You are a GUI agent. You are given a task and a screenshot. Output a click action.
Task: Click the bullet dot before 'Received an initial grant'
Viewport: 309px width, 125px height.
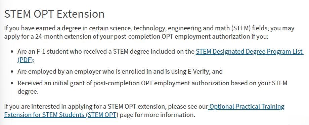pyautogui.click(x=12, y=83)
